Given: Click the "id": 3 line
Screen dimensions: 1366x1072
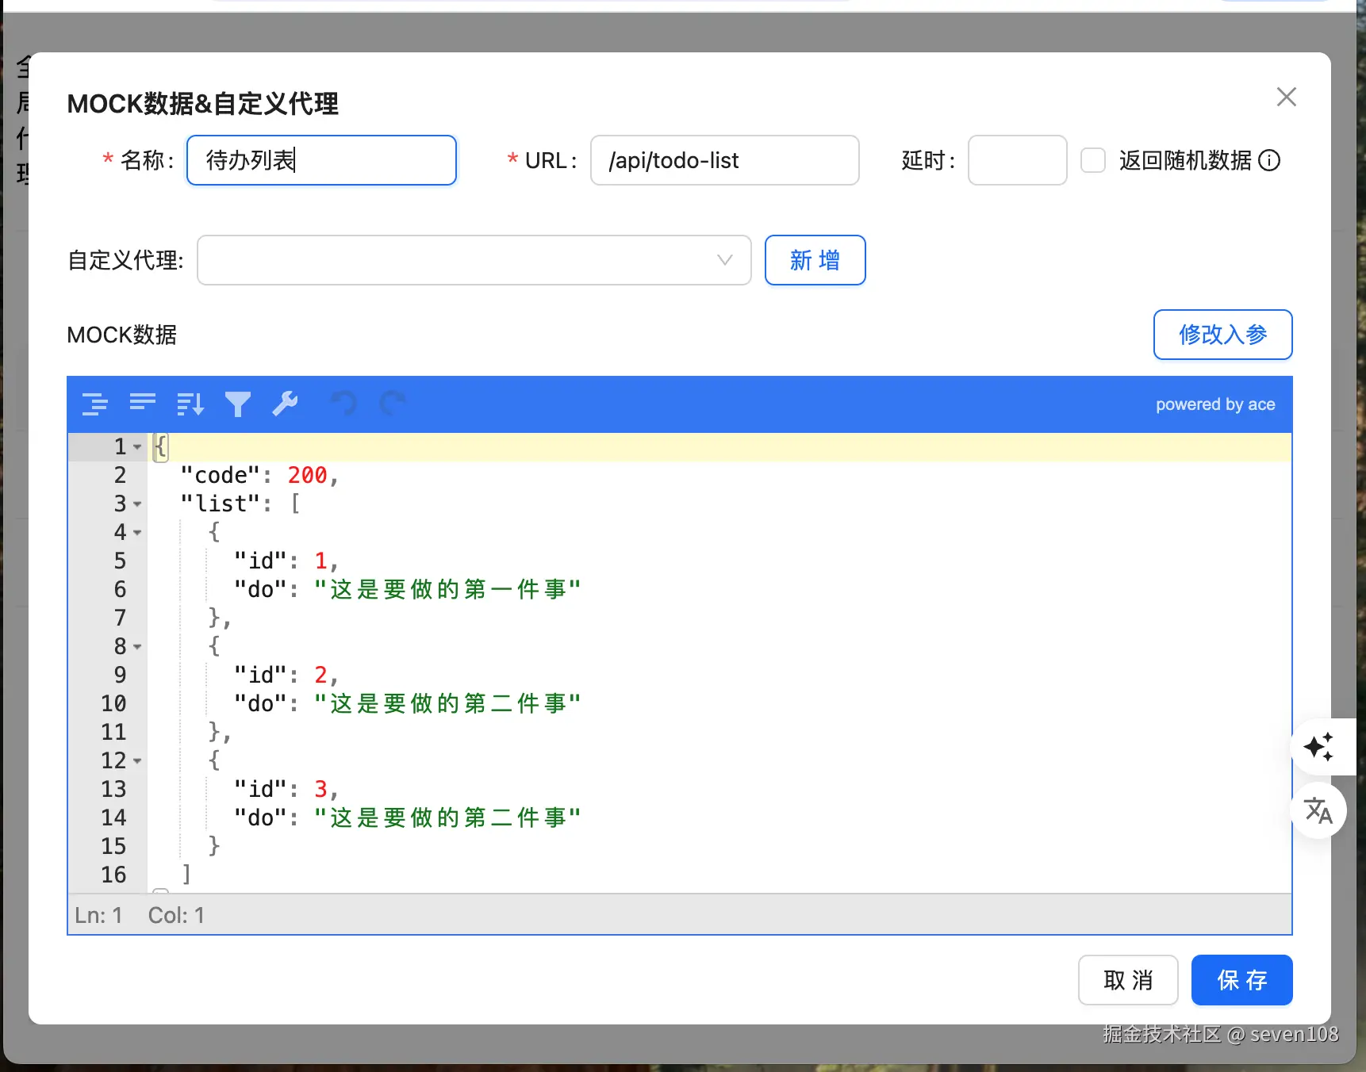Looking at the screenshot, I should (x=286, y=790).
